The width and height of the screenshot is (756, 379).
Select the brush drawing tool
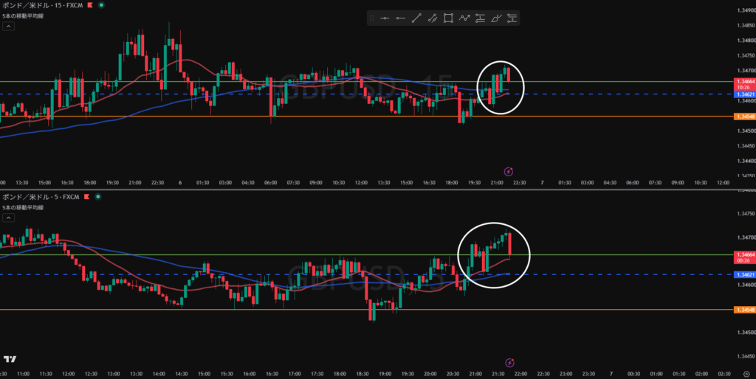coord(496,18)
